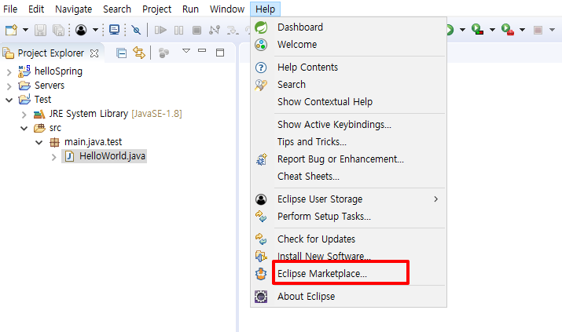
Task: Collapse the main.java.test package
Action: click(x=39, y=142)
